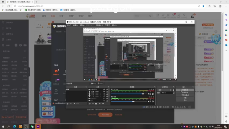Expand Douyu 分类 dropdown menu
The height and width of the screenshot is (129, 229).
(x=62, y=16)
